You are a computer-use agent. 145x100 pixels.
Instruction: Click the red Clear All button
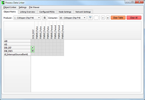[134, 18]
